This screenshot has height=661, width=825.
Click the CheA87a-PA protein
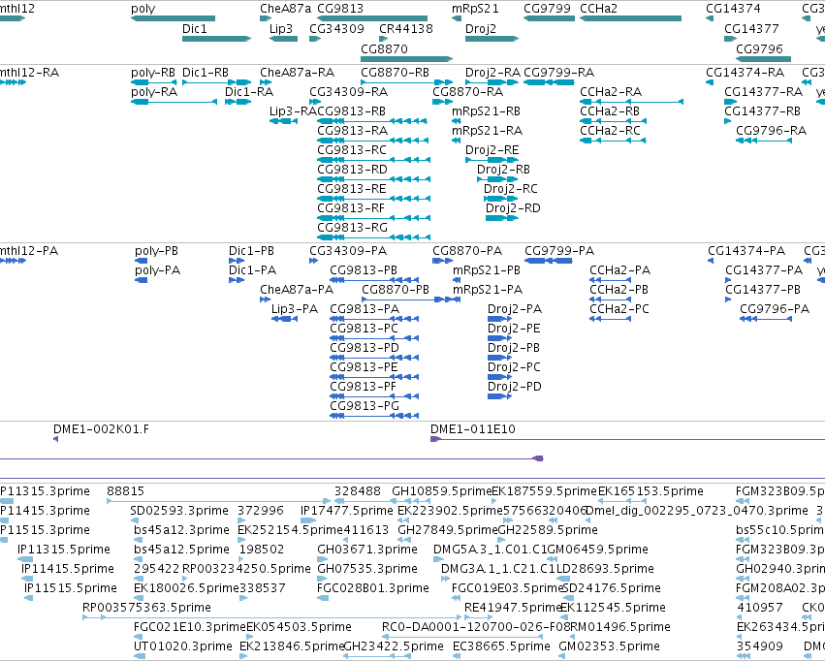pos(266,299)
